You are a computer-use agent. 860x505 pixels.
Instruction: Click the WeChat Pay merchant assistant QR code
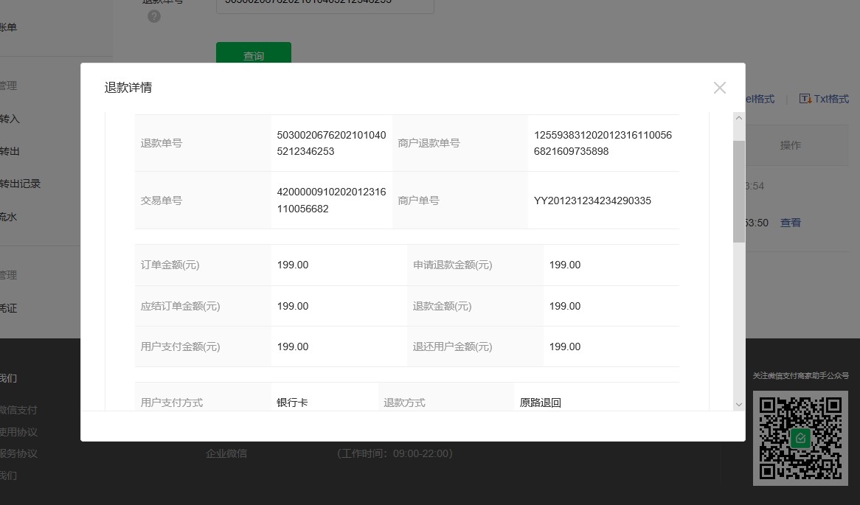[x=801, y=439]
